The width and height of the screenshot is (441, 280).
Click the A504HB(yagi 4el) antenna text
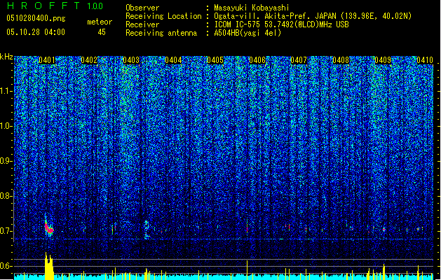[x=247, y=33]
